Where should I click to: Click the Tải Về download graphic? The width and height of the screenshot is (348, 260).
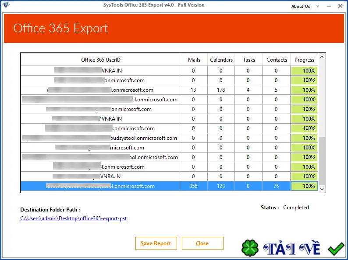coord(291,248)
